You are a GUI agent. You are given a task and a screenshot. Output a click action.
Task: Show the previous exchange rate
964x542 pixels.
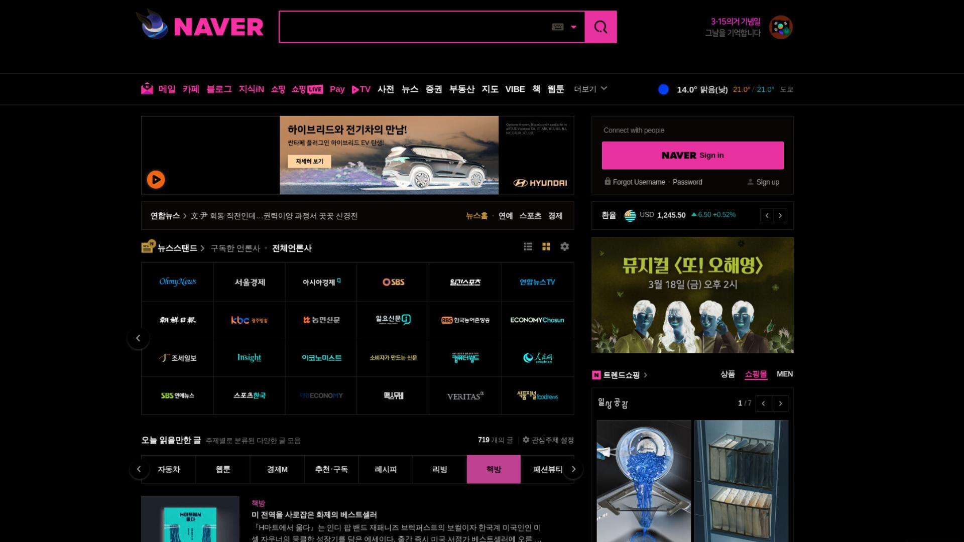pos(767,215)
